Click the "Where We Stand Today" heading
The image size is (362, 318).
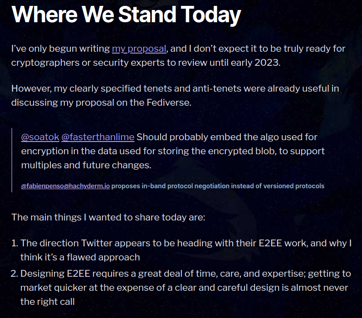coord(126,15)
